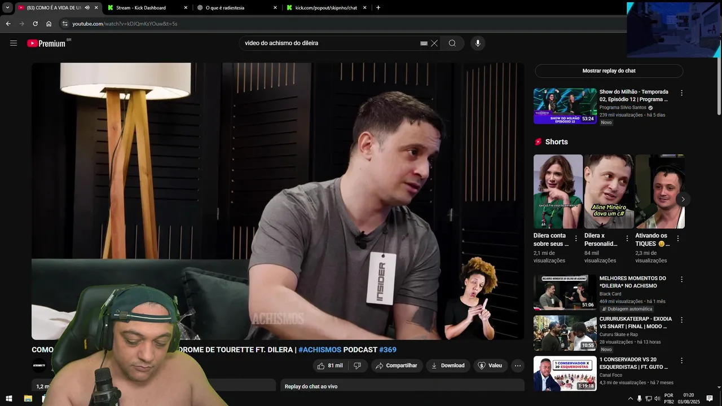Click the browser address bar URL
The image size is (722, 406).
point(125,24)
